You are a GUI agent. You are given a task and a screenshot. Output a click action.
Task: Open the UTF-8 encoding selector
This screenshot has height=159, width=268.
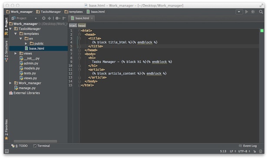244,151
